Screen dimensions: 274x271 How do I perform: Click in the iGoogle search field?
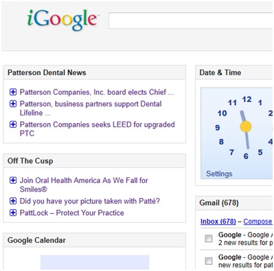(x=191, y=21)
